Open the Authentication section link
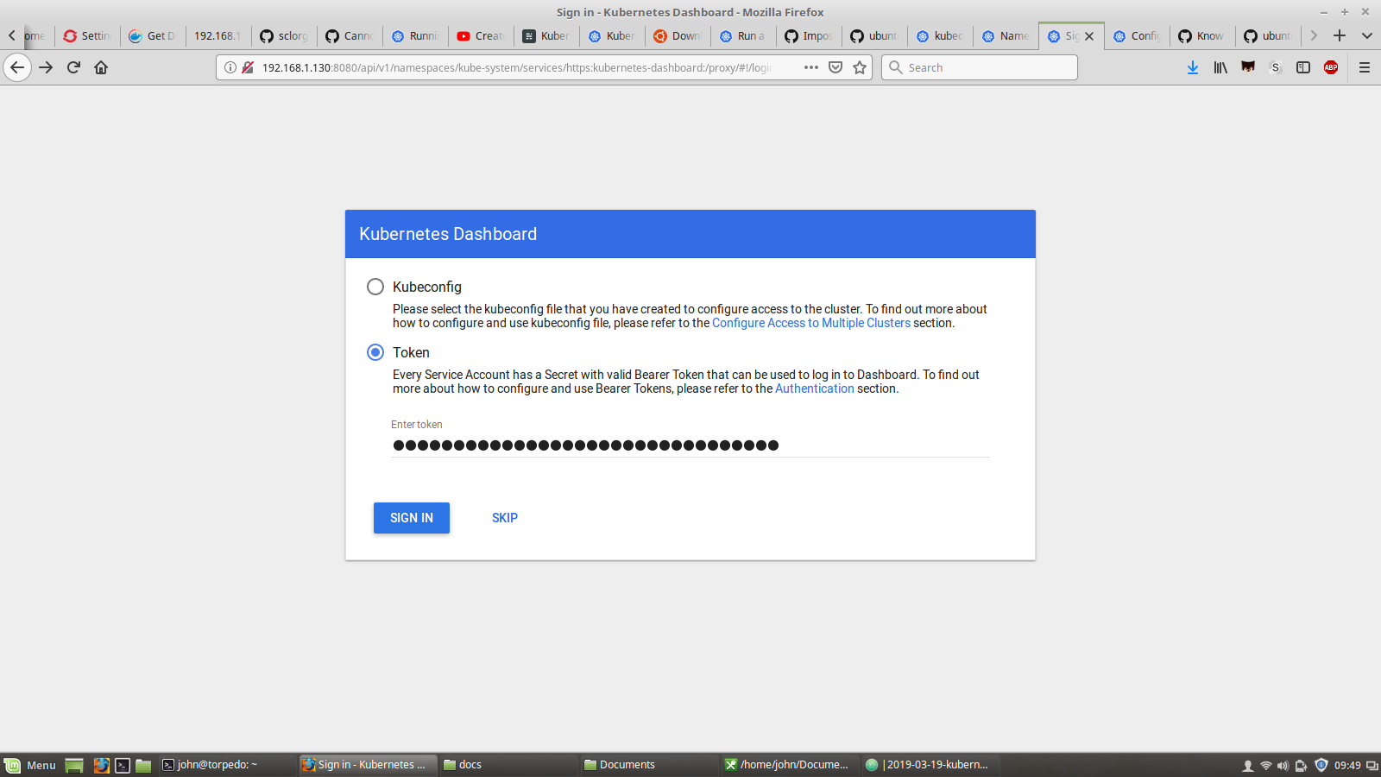This screenshot has height=777, width=1381. click(815, 388)
